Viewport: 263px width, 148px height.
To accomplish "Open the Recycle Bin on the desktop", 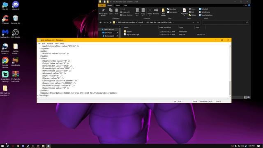I will tap(16, 19).
